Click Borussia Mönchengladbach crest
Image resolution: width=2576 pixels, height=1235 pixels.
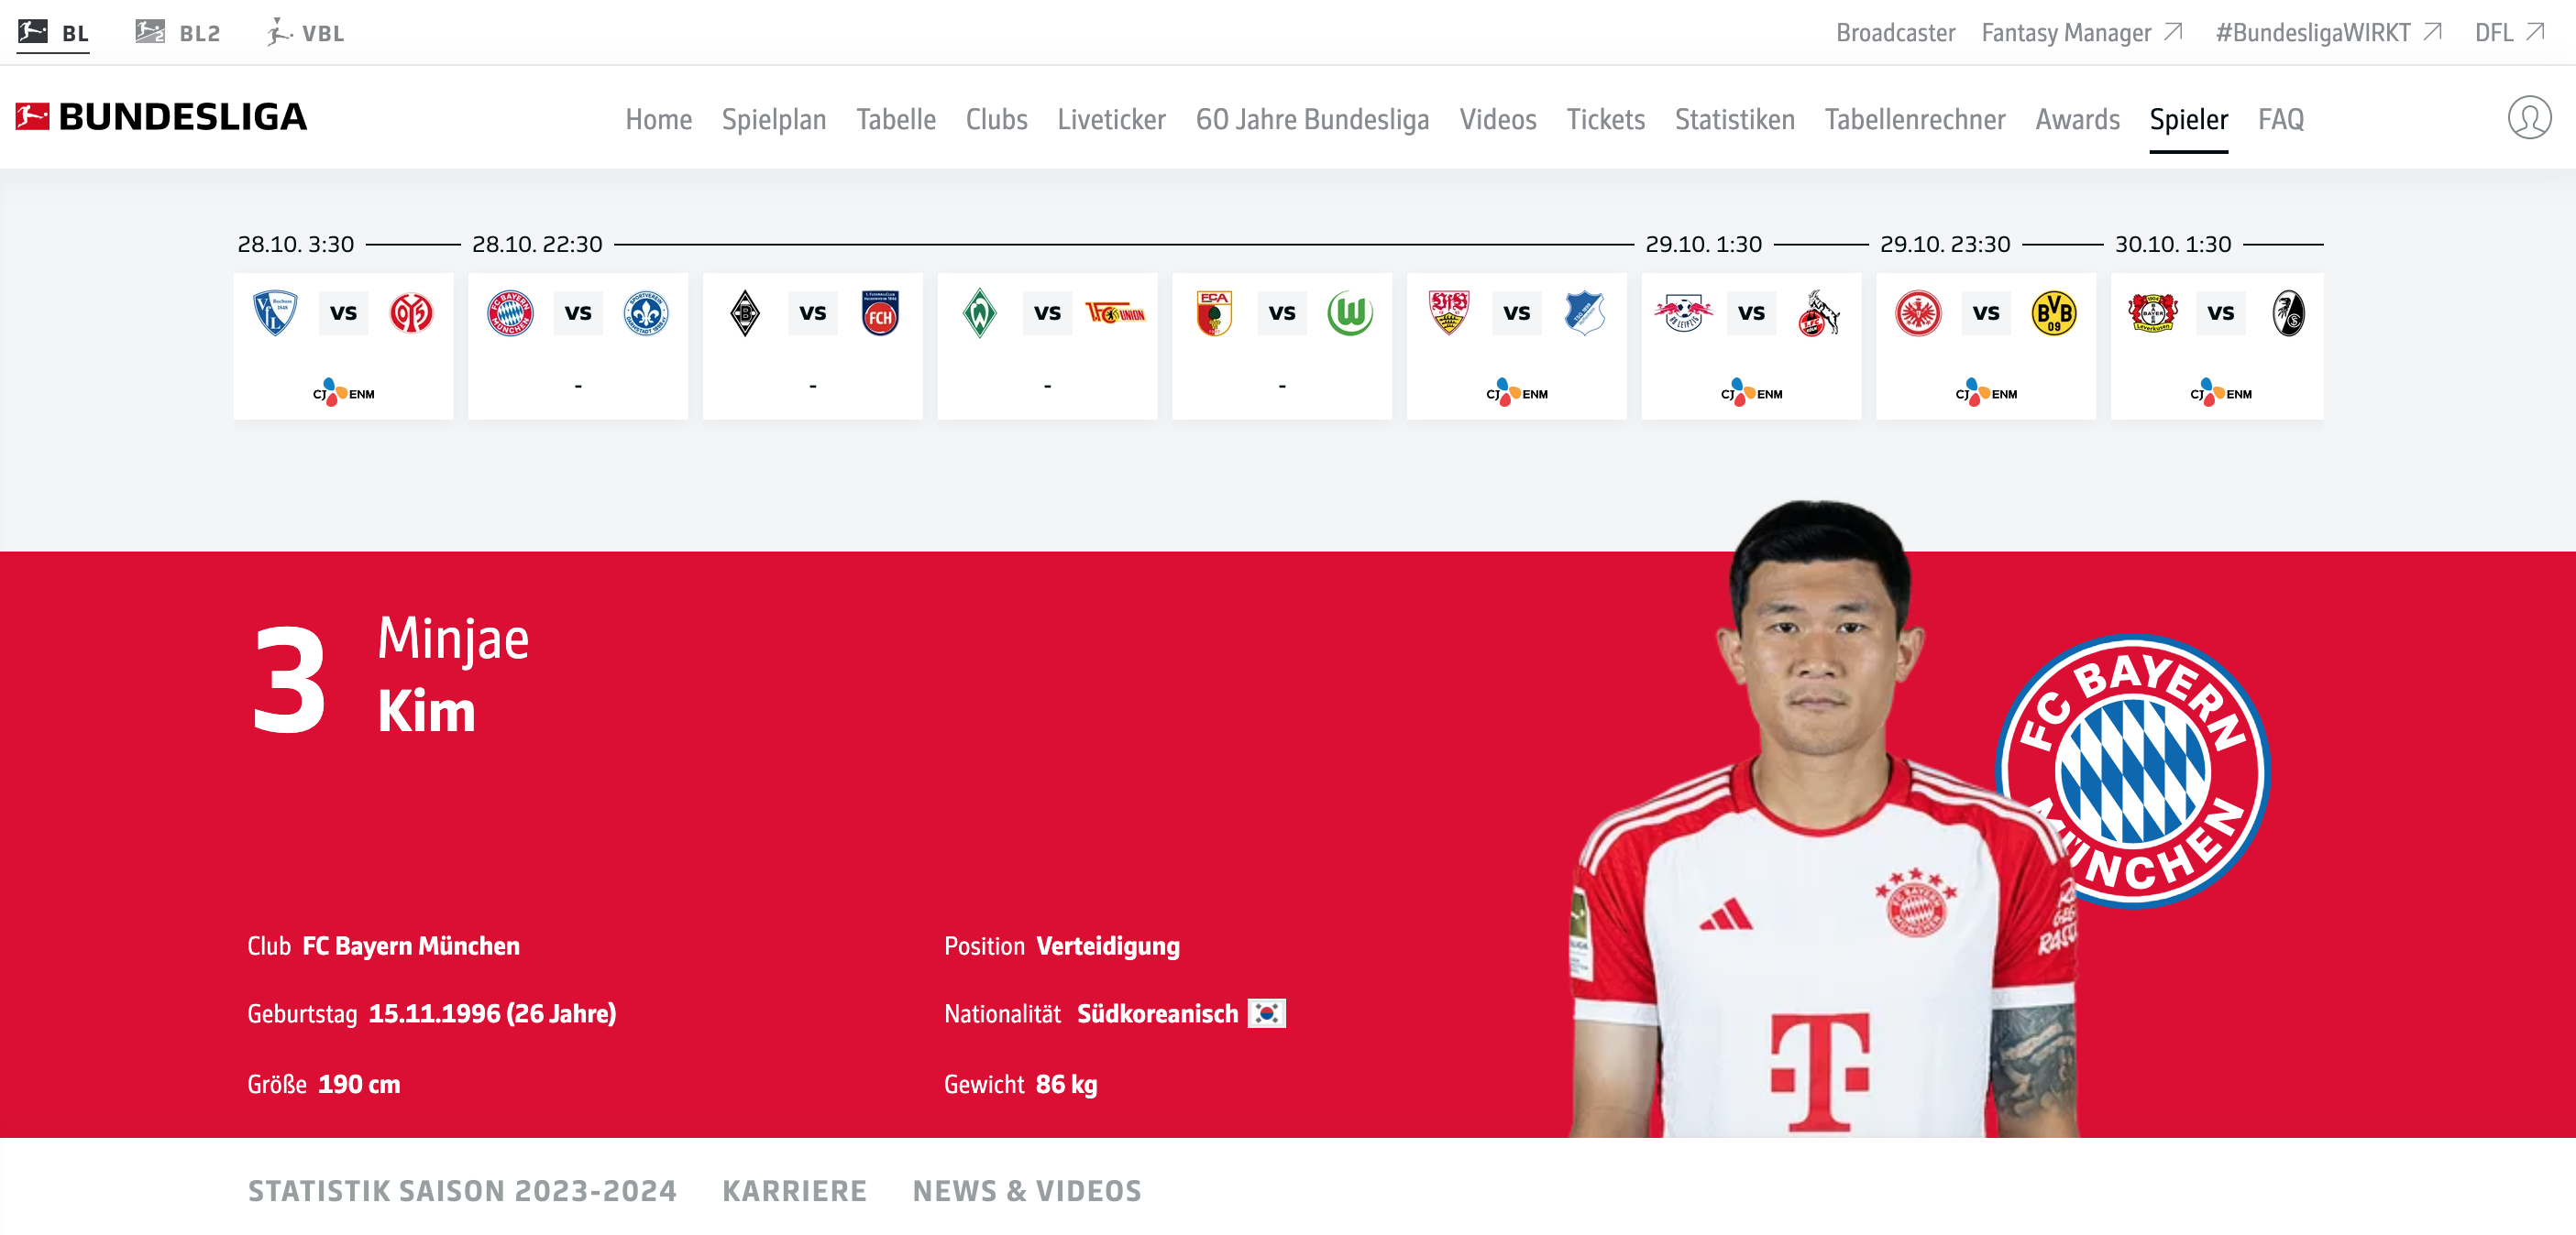pyautogui.click(x=745, y=312)
